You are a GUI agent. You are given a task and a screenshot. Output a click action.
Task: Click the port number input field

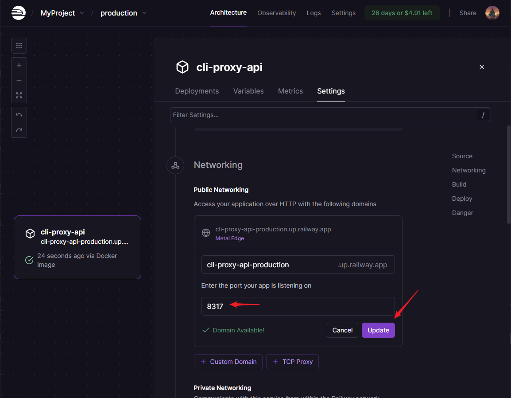point(298,306)
